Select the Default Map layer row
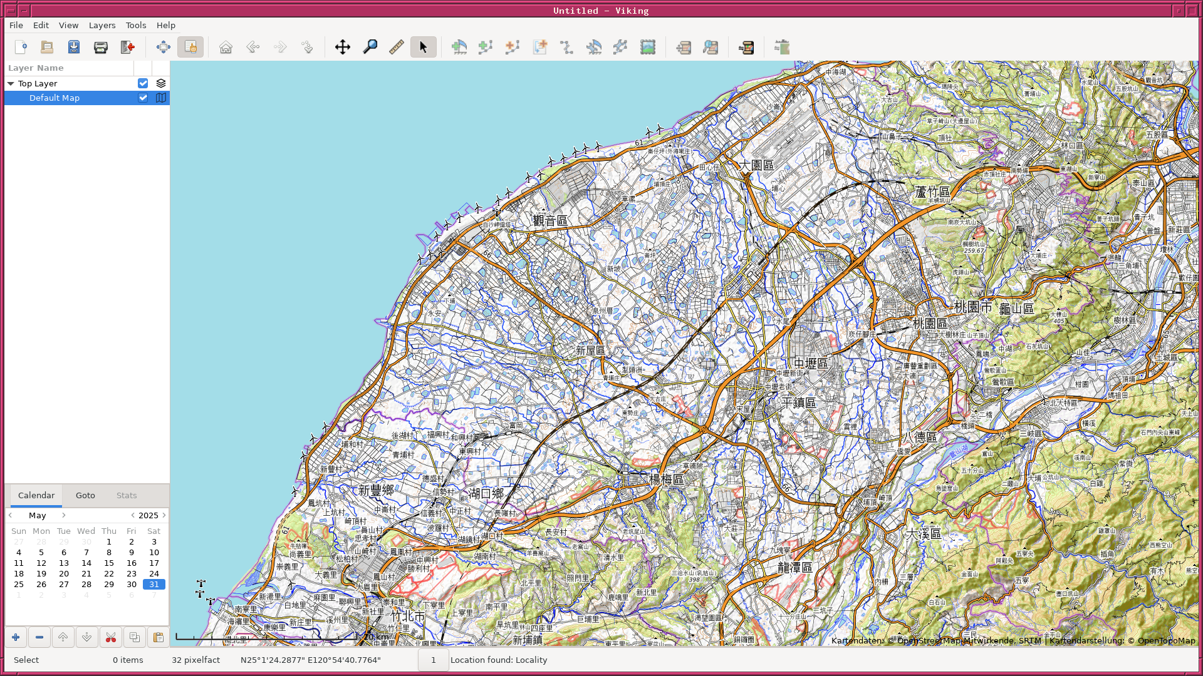The image size is (1203, 676). click(55, 98)
